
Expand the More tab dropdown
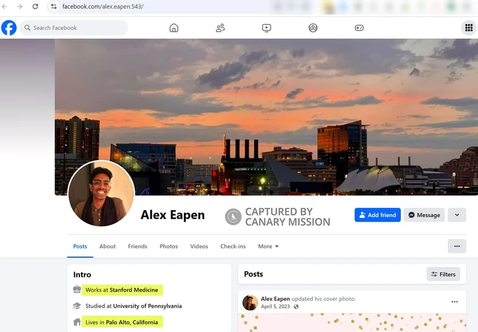pyautogui.click(x=268, y=246)
